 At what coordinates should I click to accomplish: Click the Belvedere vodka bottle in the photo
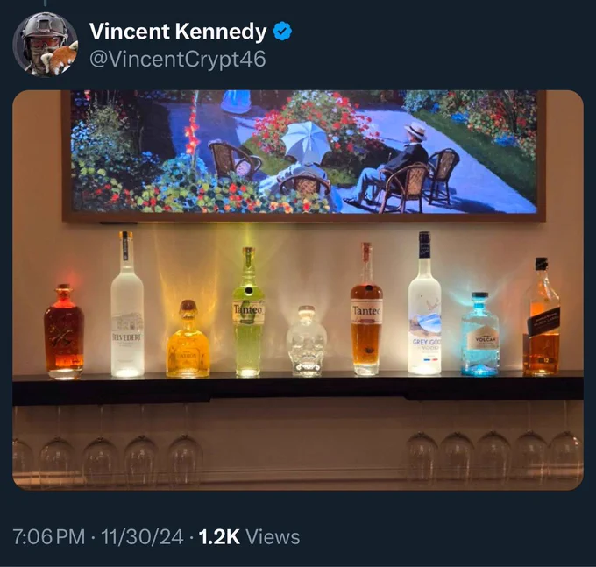[127, 304]
